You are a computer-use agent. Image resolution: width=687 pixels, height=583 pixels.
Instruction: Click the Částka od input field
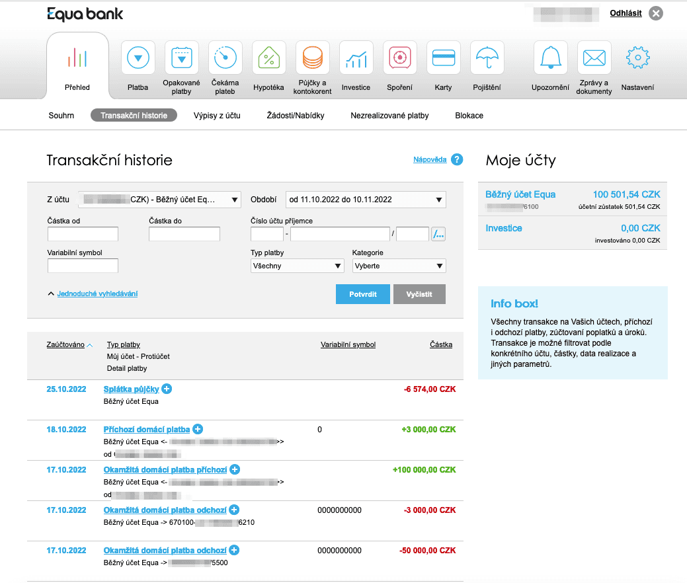coord(83,234)
